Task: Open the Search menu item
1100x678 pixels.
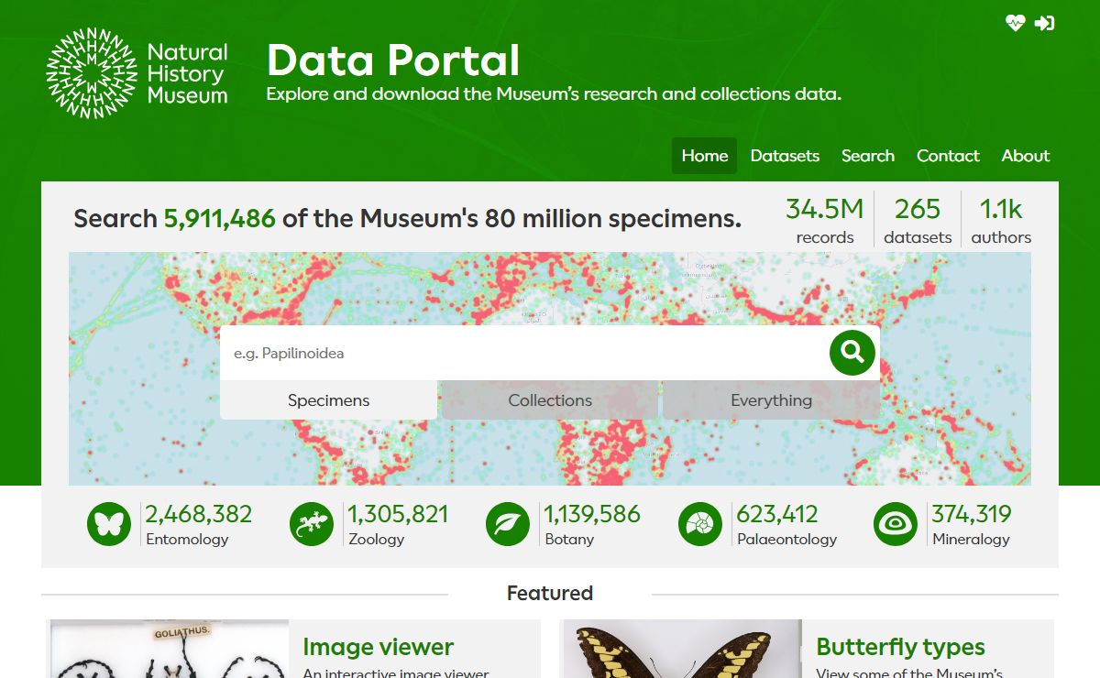Action: (x=868, y=156)
